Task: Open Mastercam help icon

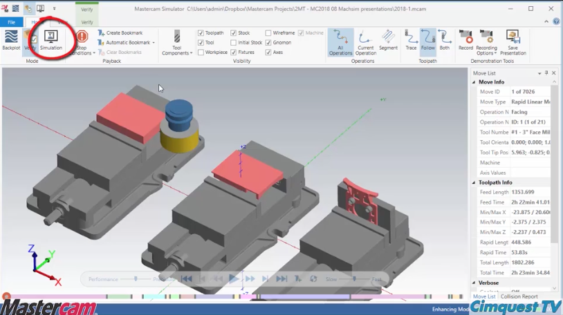Action: pos(556,21)
